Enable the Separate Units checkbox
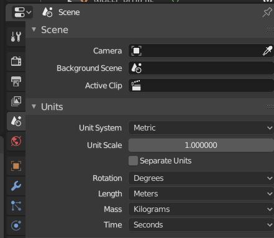 133,161
